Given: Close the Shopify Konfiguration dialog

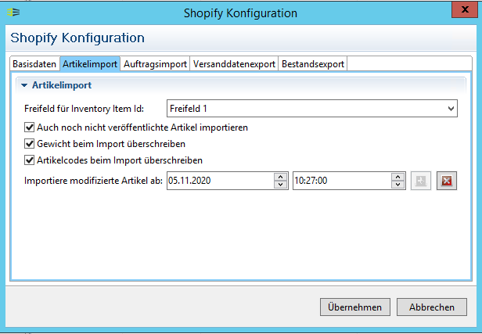Looking at the screenshot, I should [x=465, y=9].
